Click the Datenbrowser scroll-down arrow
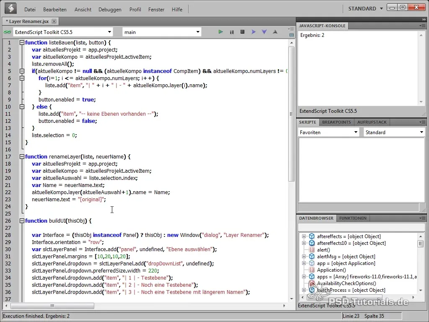The image size is (429, 322). [x=421, y=290]
